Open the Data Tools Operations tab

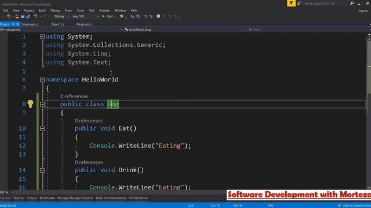pyautogui.click(x=111, y=198)
